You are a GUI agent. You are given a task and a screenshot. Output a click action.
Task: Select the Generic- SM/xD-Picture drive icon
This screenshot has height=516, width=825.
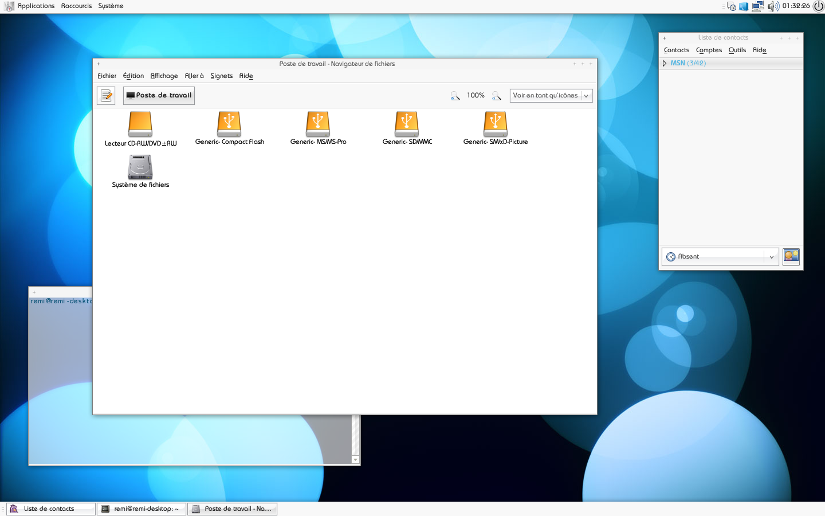(496, 124)
